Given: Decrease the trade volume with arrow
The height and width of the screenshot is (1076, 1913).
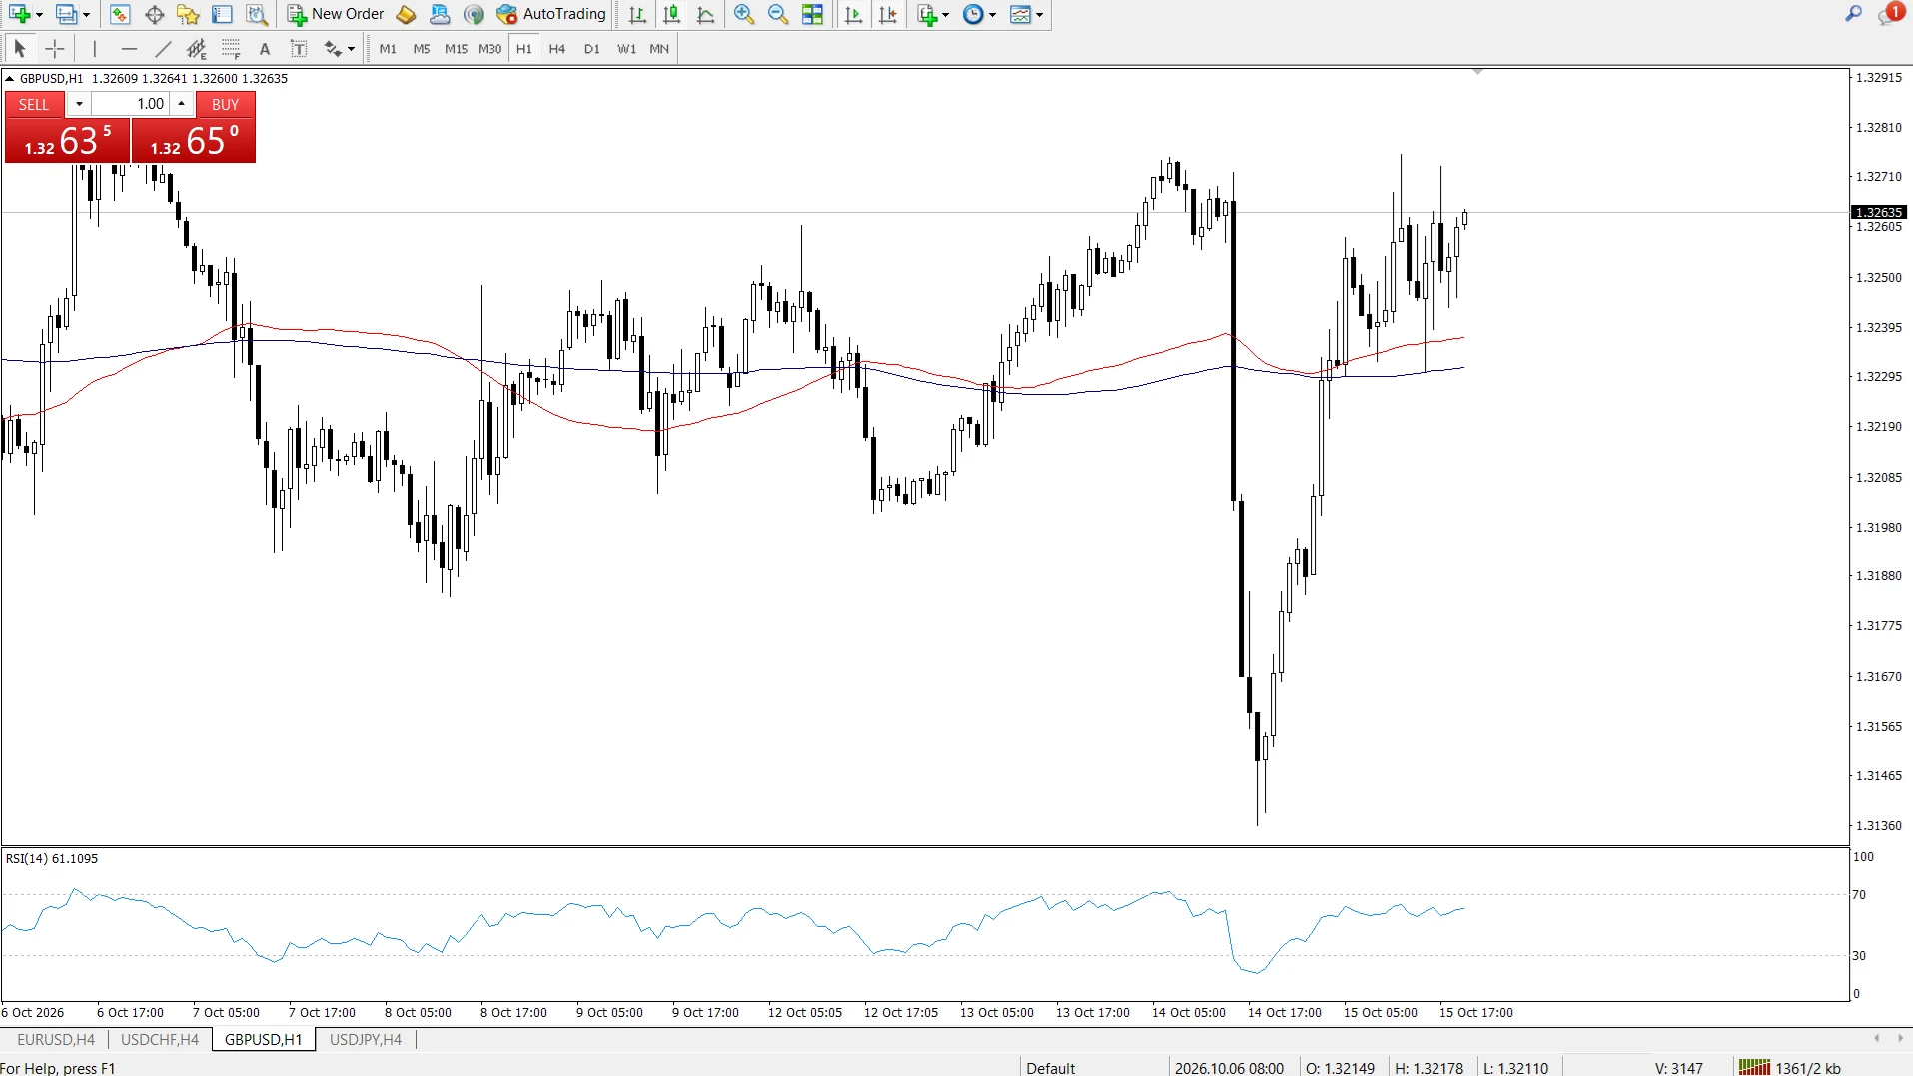Looking at the screenshot, I should (79, 104).
